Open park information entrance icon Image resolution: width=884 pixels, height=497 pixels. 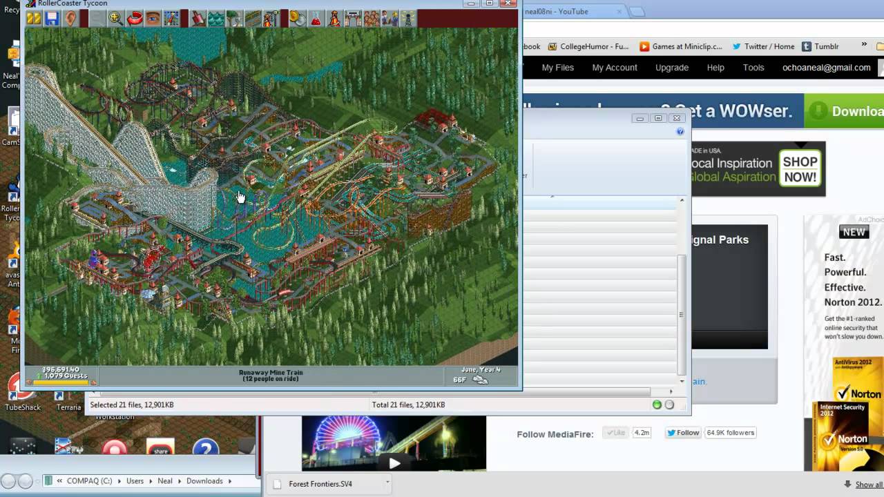353,19
